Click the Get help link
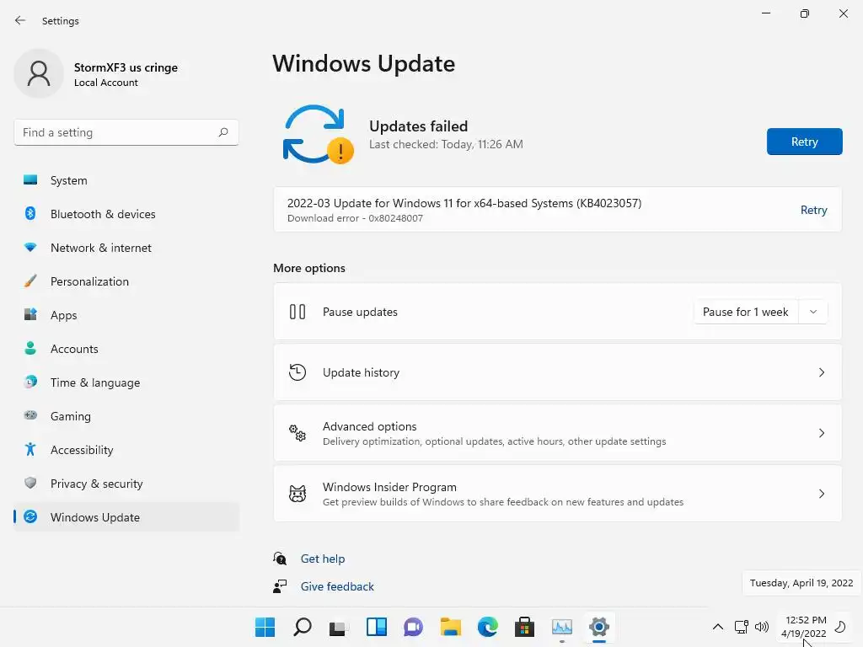This screenshot has width=863, height=647. [323, 559]
